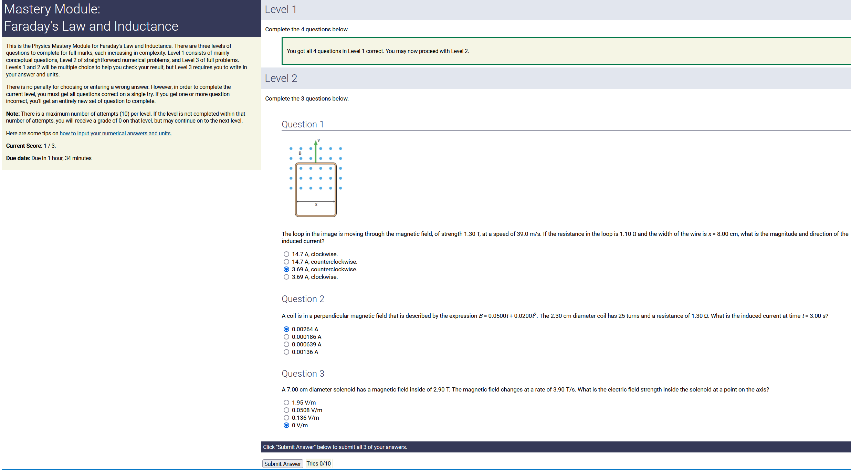
Task: Pick 0.00136 A for Question 2
Action: coord(286,352)
